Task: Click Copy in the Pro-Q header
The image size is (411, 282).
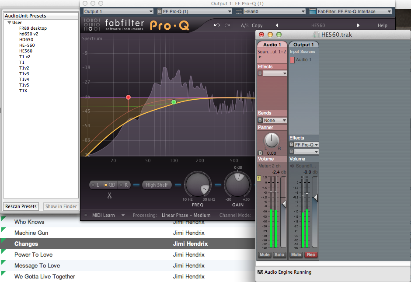Action: 257,25
